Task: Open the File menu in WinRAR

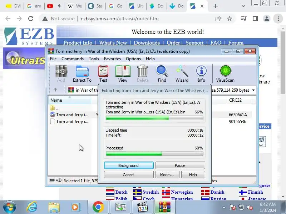Action: 53,59
